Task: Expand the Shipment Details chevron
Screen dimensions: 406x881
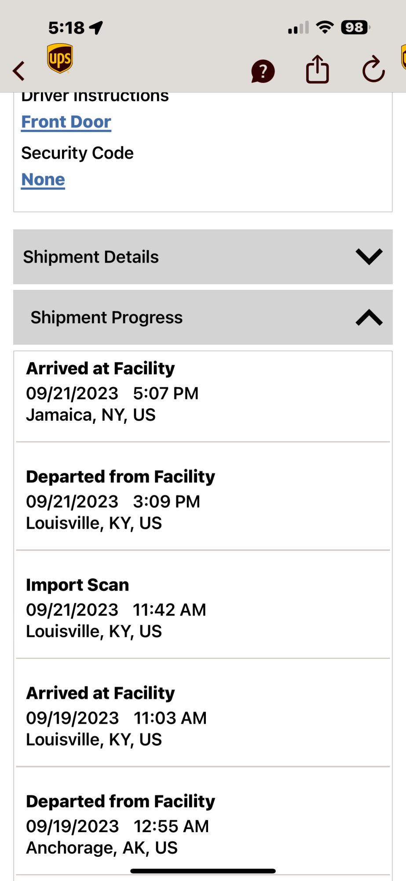Action: coord(369,257)
